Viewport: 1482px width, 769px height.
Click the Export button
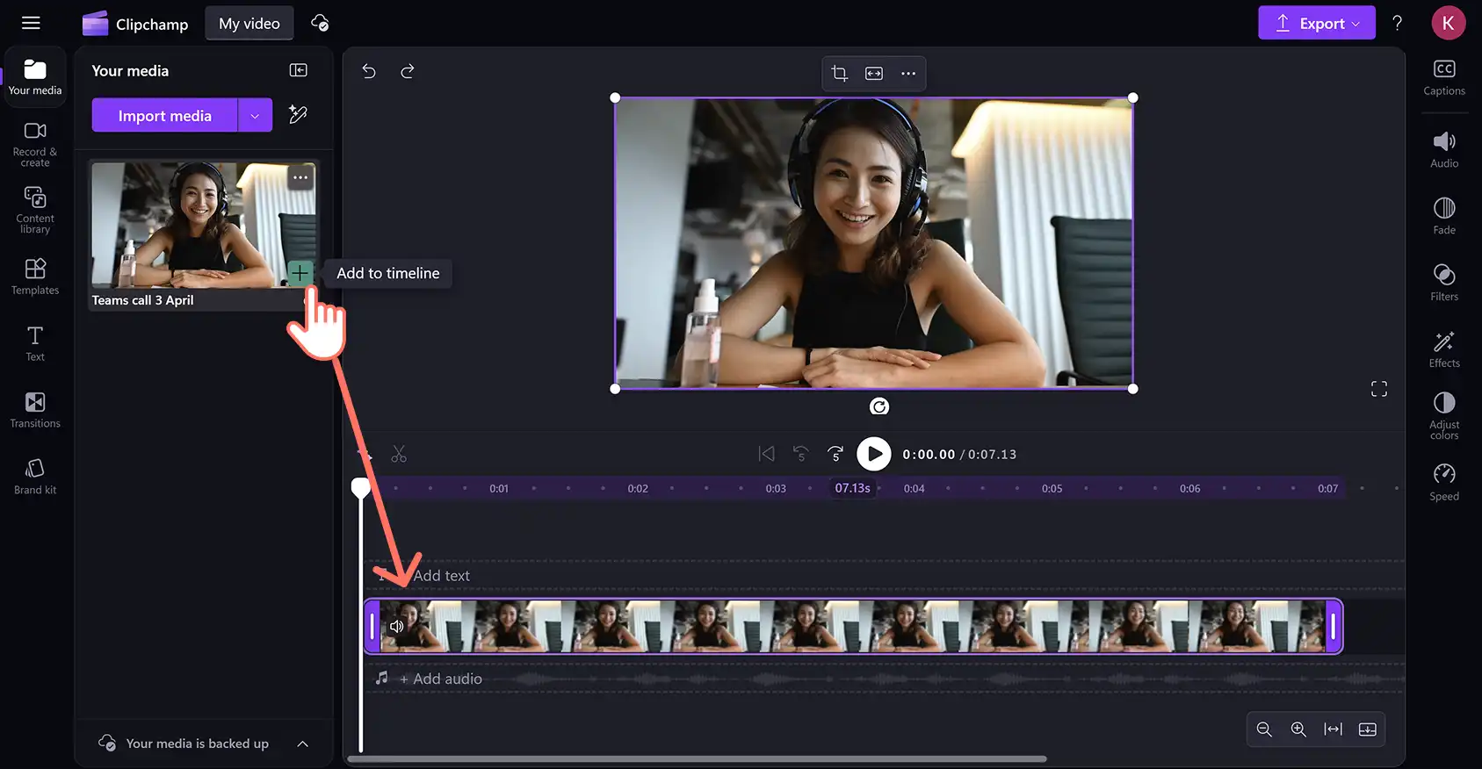[x=1316, y=23]
